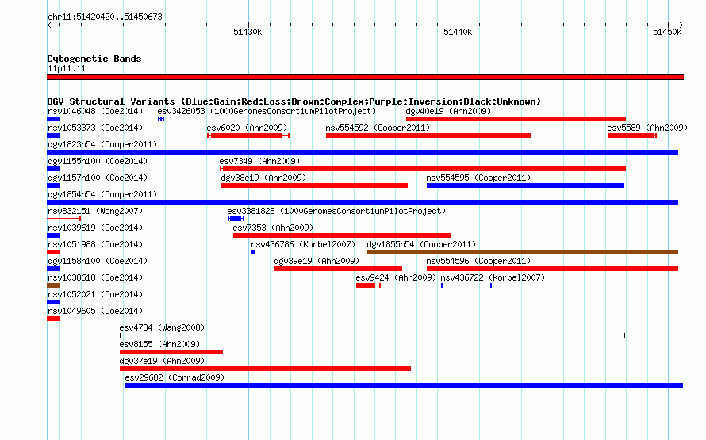Click the nsv554595 (Cooper2011) label
This screenshot has width=706, height=440.
478,178
